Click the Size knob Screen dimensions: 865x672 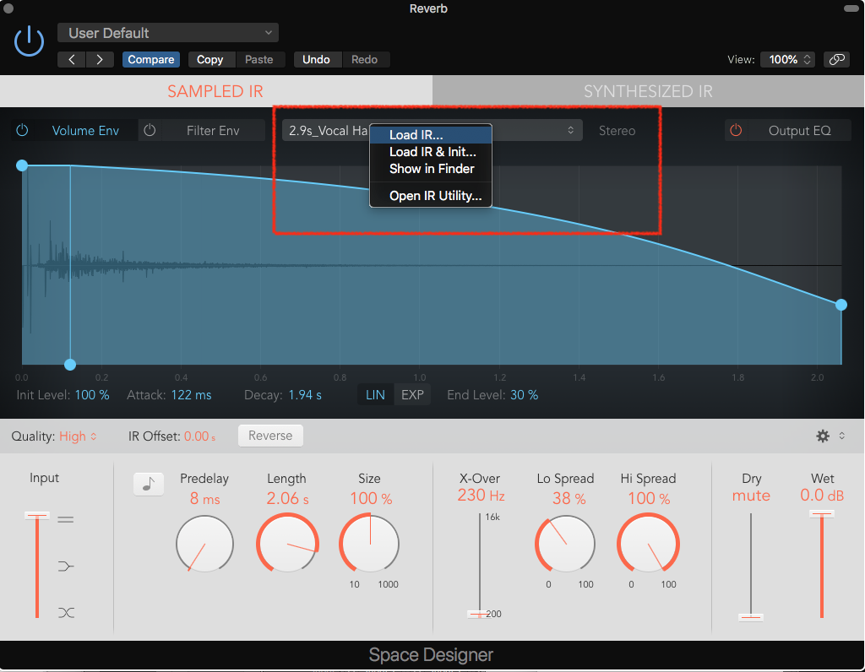(x=369, y=545)
